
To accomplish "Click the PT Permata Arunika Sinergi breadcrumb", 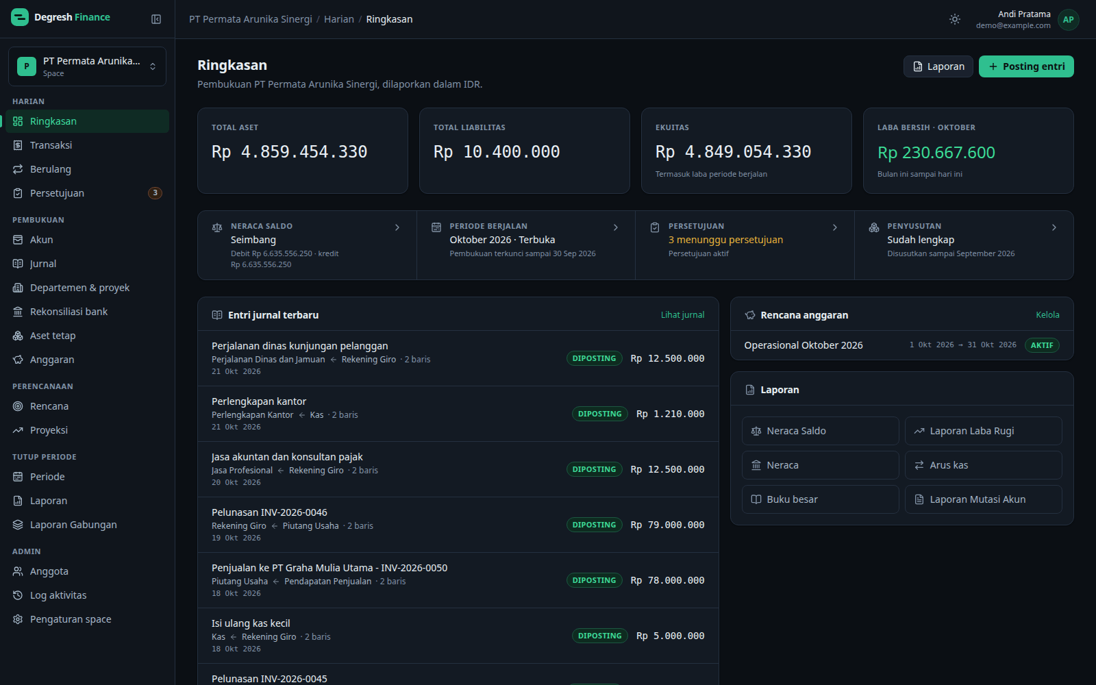I will tap(251, 19).
